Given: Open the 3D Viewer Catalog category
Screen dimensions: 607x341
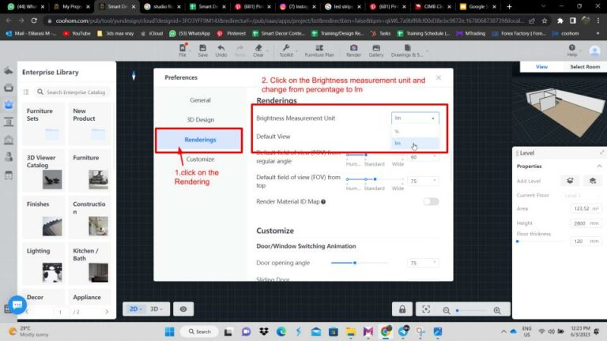Looking at the screenshot, I should point(43,170).
